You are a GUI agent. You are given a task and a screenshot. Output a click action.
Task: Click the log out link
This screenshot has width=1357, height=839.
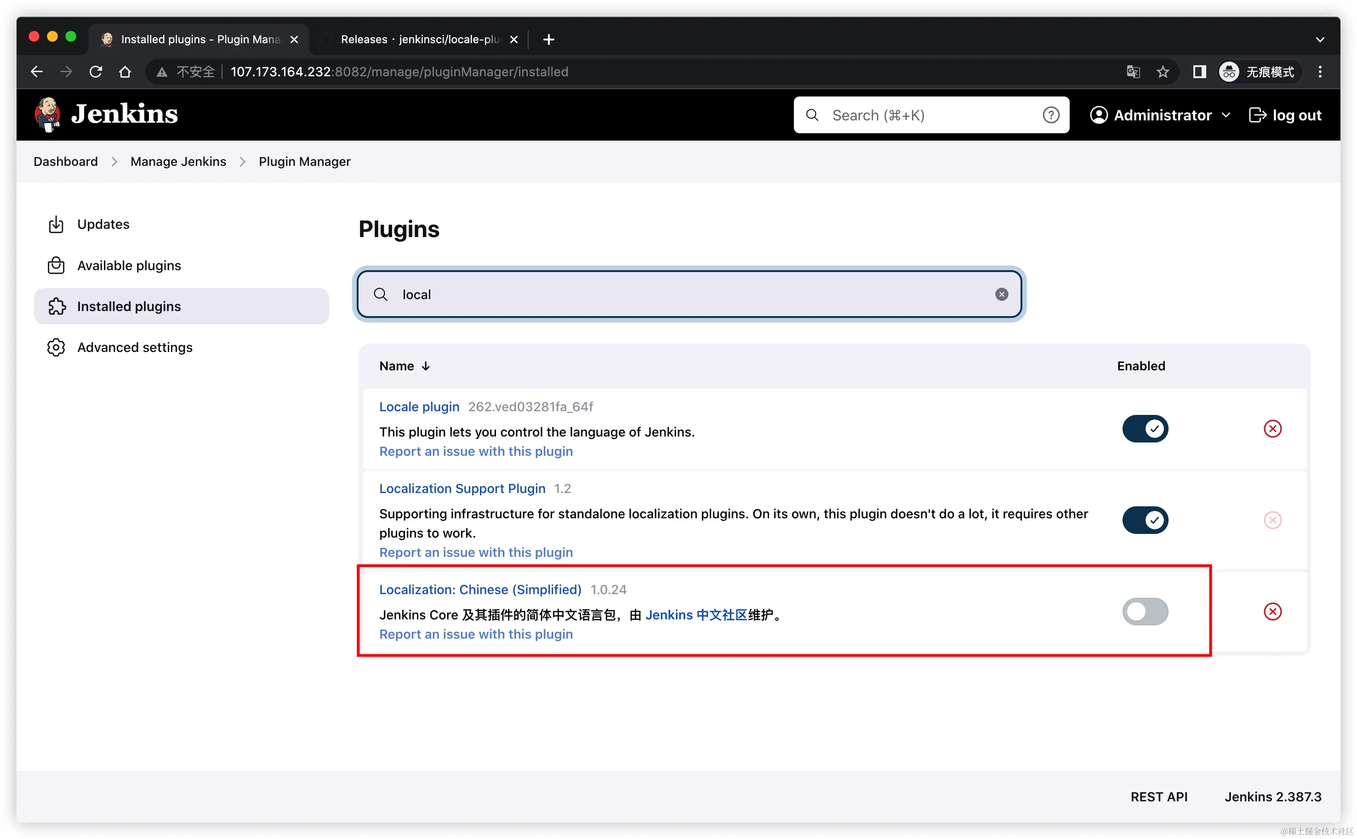[x=1285, y=115]
